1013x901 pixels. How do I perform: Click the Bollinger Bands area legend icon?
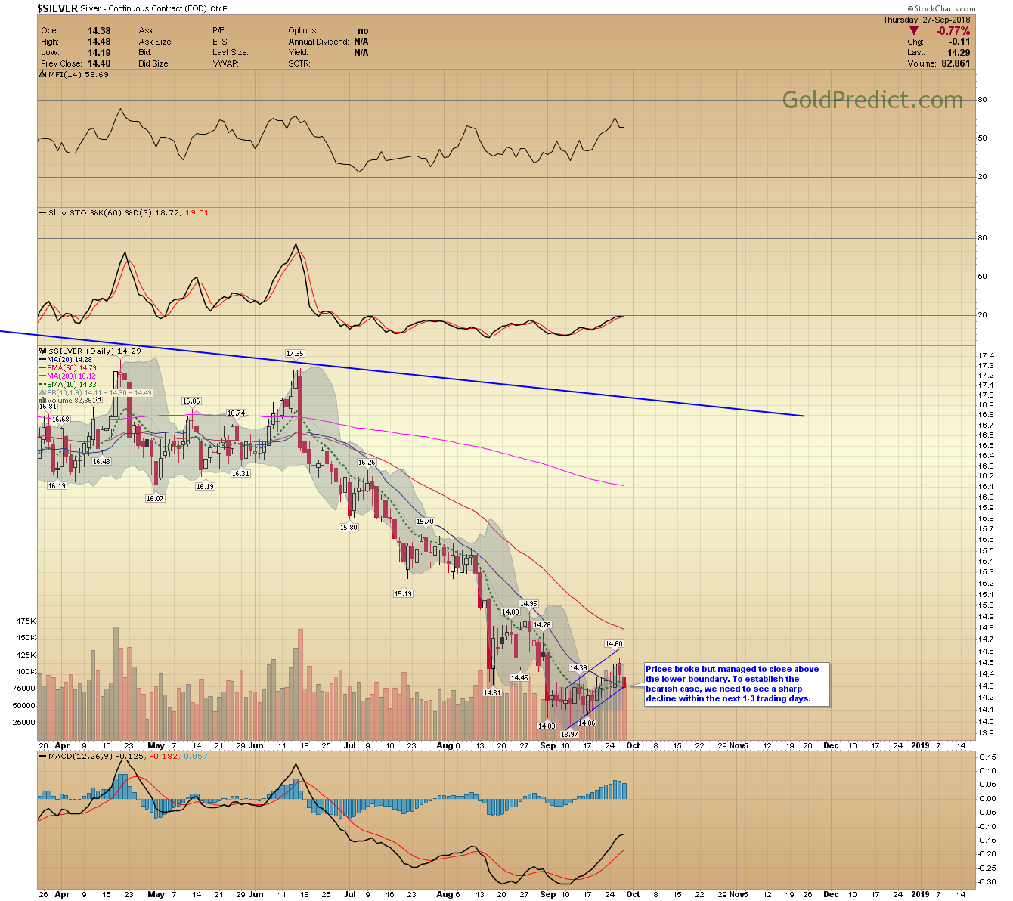tap(42, 393)
